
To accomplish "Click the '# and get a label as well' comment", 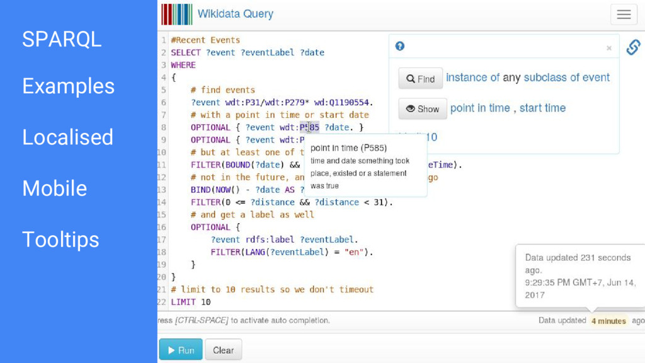I will point(252,214).
